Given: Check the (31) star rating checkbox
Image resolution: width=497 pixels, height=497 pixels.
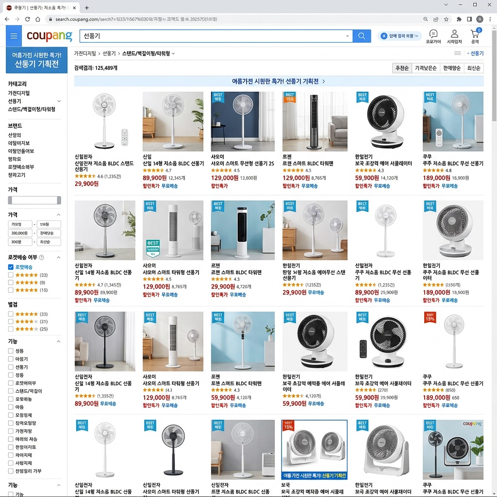Looking at the screenshot, I should coord(11,321).
